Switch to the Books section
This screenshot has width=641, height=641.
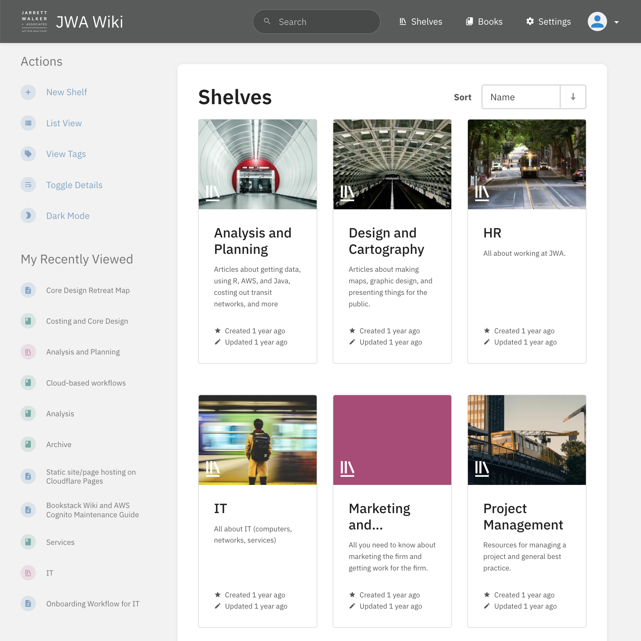(484, 21)
